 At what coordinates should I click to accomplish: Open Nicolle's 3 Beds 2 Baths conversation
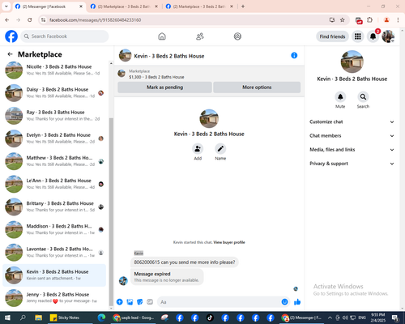click(x=54, y=70)
